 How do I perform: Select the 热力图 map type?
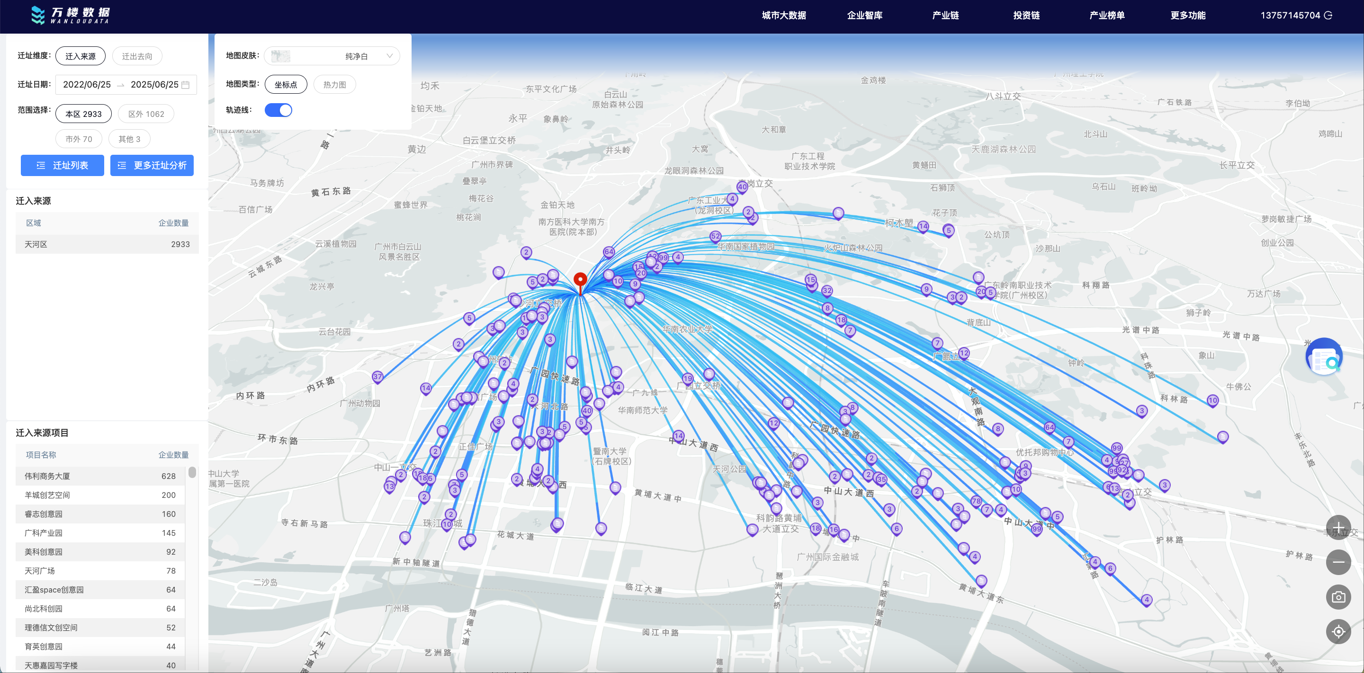point(335,85)
